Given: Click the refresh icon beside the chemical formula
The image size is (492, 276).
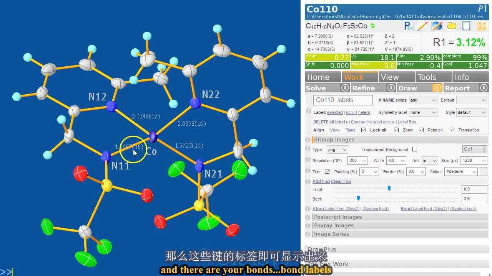Looking at the screenshot, I should tap(372, 26).
